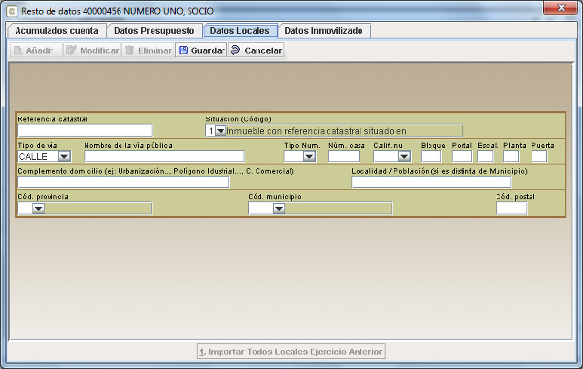This screenshot has height=369, width=583.
Task: Click the Guardar save button
Action: pos(201,50)
